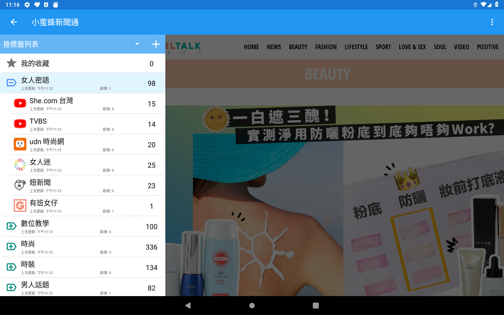Open BEAUTY in the website nav menu

click(x=298, y=47)
